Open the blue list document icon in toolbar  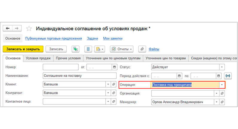[88, 49]
